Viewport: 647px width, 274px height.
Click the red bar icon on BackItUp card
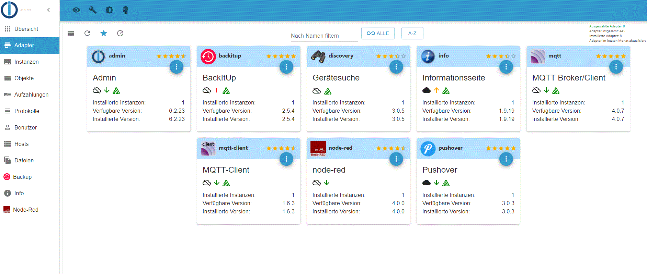(x=217, y=90)
